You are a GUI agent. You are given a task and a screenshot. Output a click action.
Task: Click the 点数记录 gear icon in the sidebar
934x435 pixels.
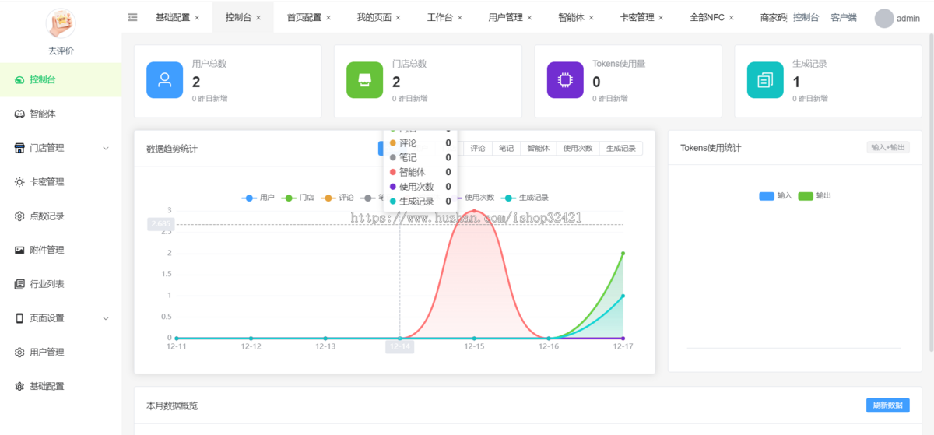tap(19, 216)
